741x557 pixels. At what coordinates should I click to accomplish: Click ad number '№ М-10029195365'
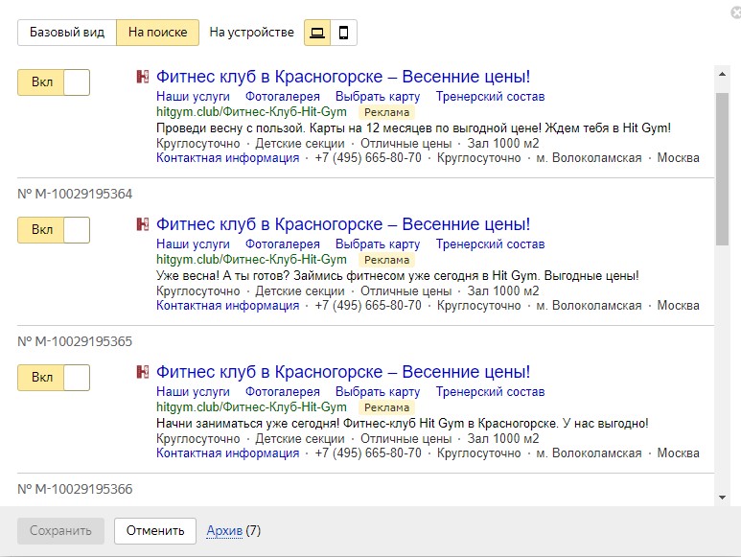[75, 341]
